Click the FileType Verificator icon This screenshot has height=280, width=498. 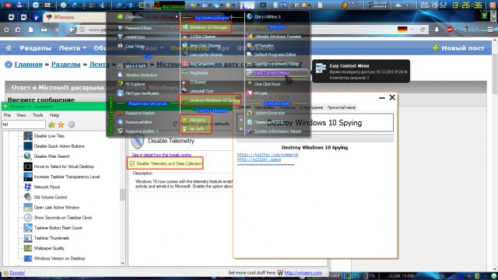[x=120, y=93]
